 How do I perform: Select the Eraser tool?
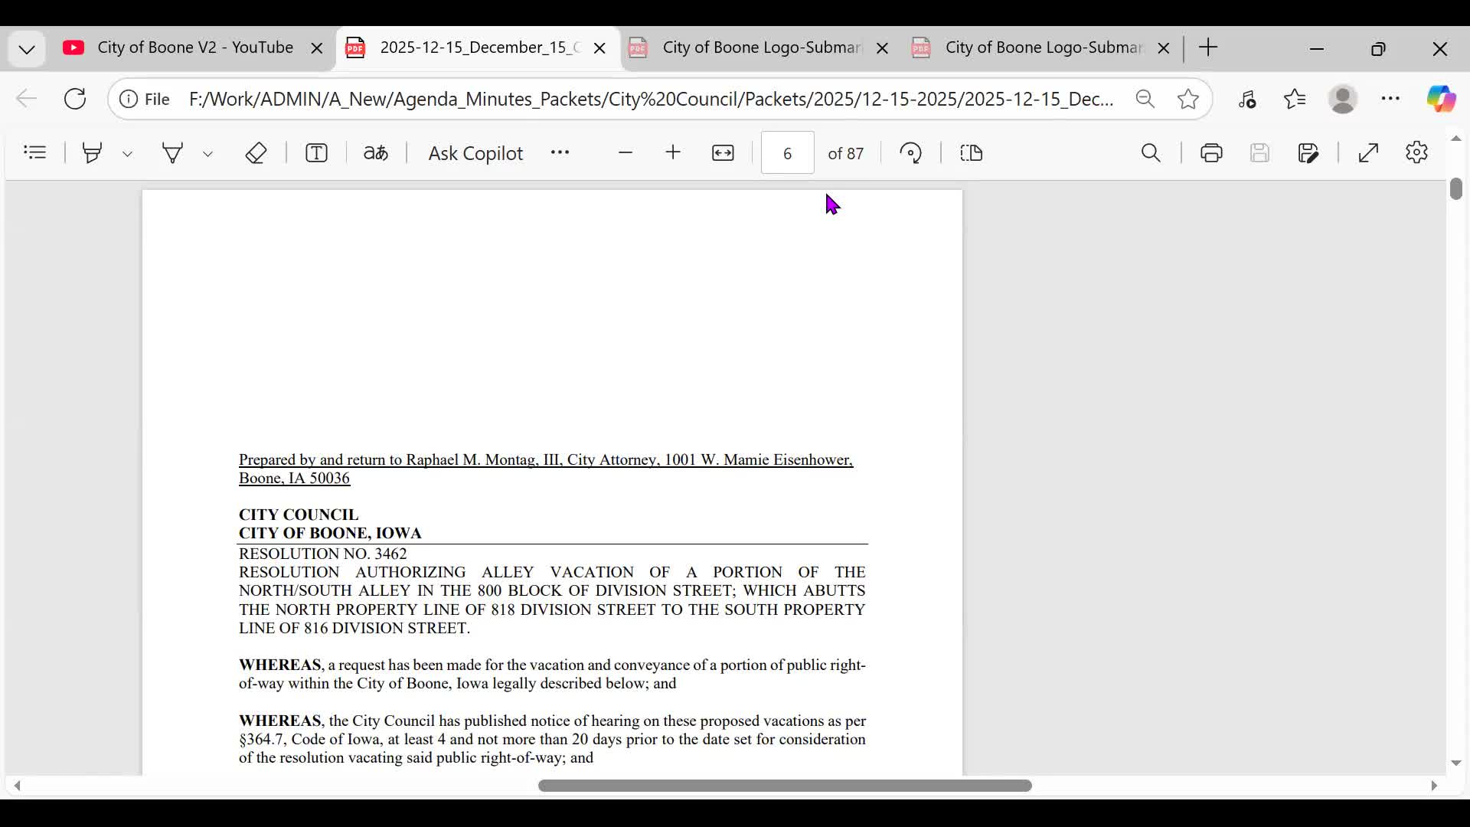[x=256, y=153]
